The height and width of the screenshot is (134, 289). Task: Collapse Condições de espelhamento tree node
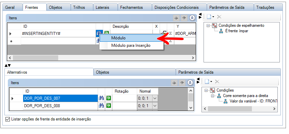coord(208,26)
